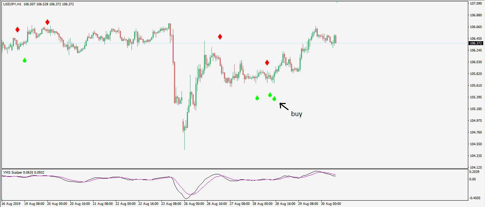Screen dimensions: 485x207
Task: Click the 106.372 current price tag
Action: [476, 43]
